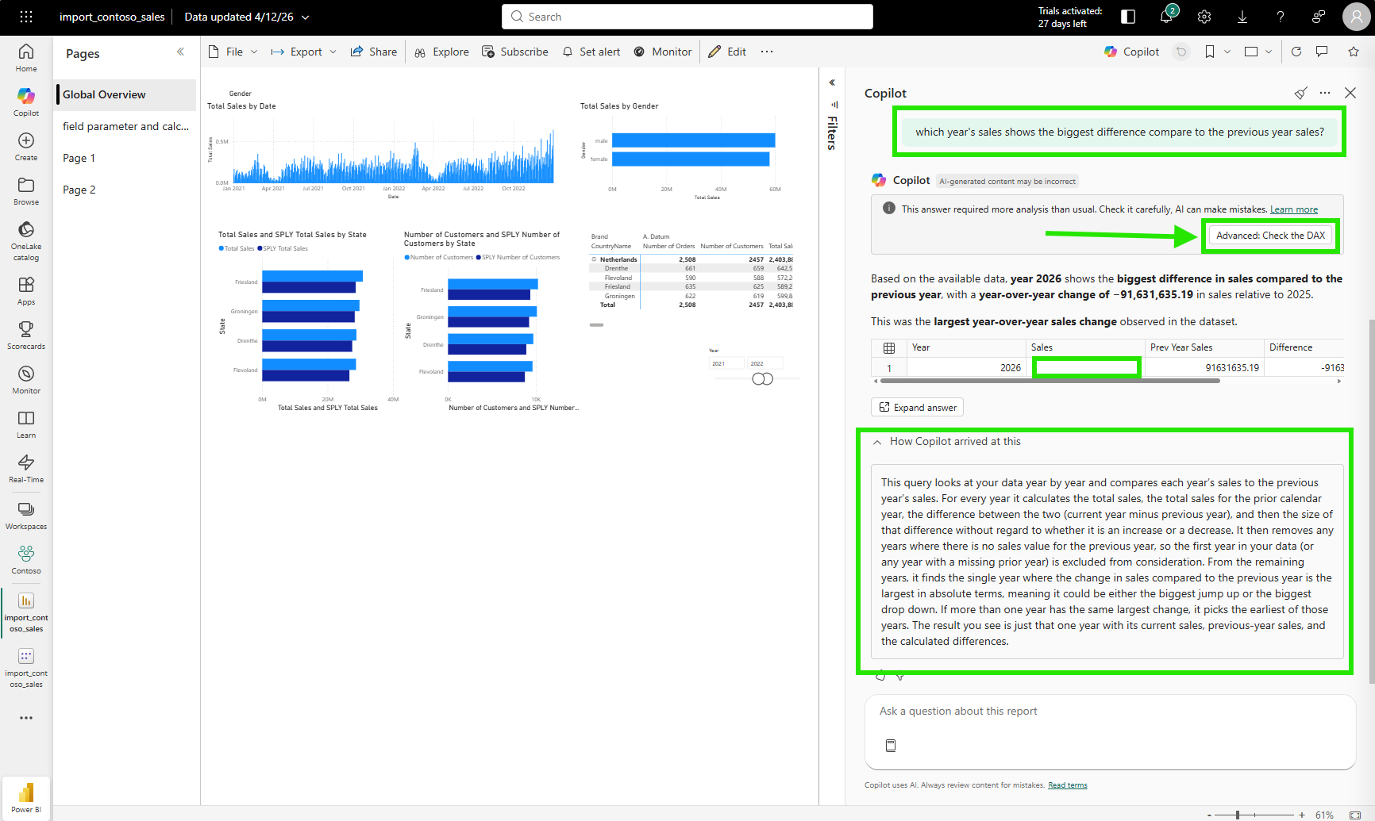Switch to Page 2

pos(125,190)
